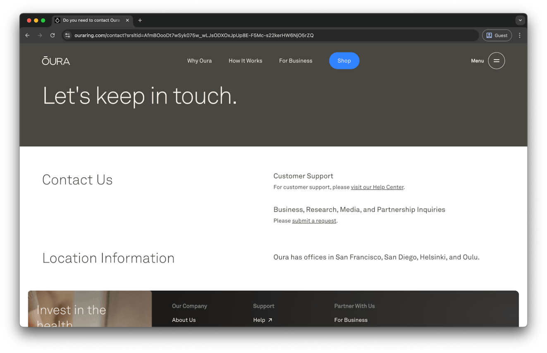Open the How It Works navigation item
The image size is (547, 353).
coord(245,61)
